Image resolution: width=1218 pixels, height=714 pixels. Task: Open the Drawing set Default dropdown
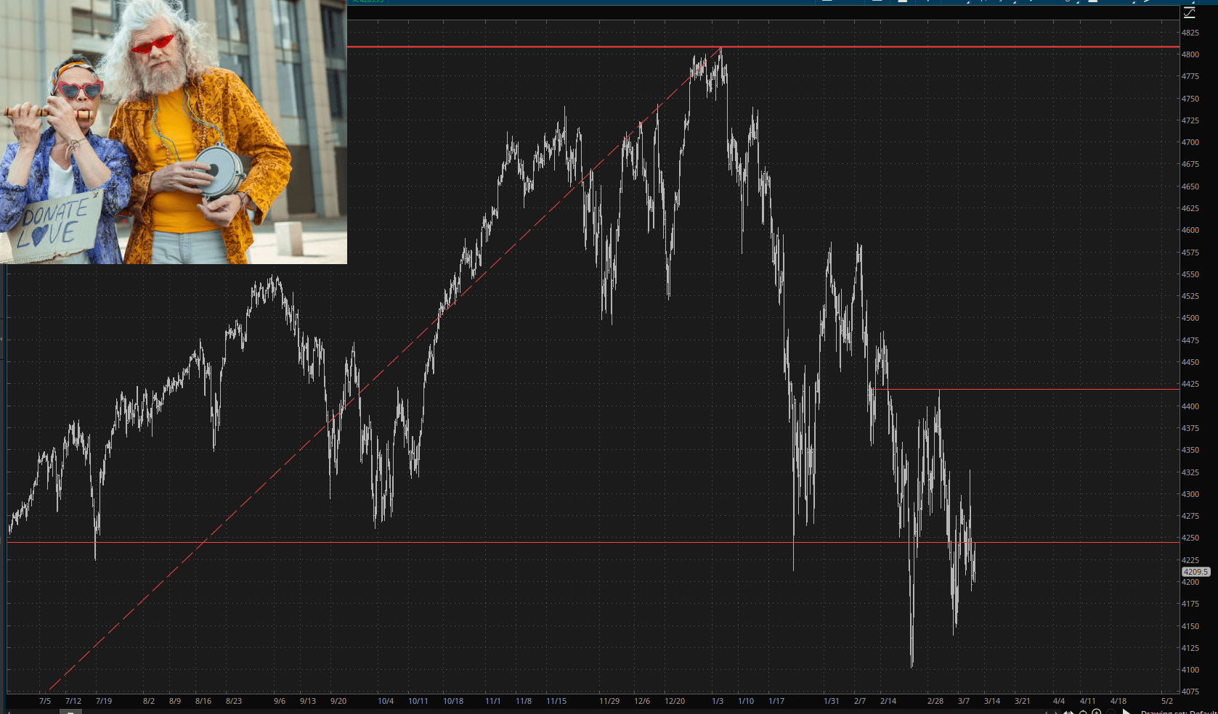click(1178, 712)
